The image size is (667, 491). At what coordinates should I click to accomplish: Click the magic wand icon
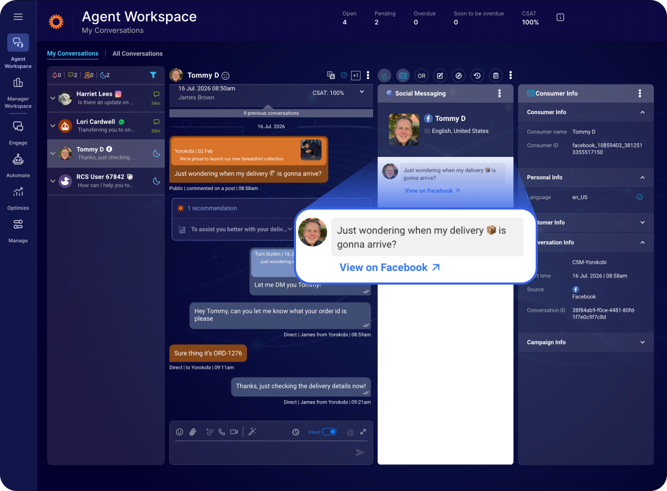point(252,432)
